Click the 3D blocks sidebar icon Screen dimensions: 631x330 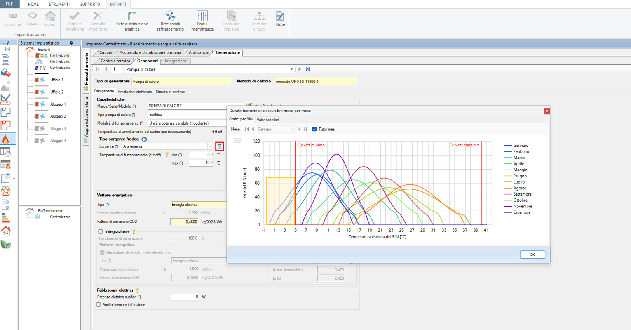coord(6,73)
